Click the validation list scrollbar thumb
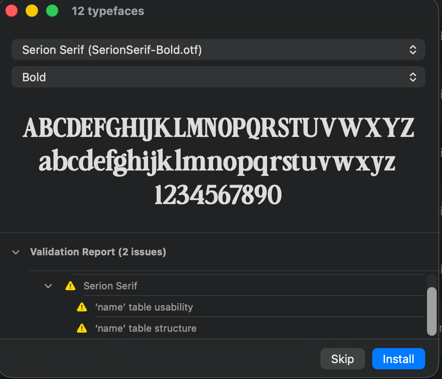Viewport: 442px width, 379px height. coord(432,311)
